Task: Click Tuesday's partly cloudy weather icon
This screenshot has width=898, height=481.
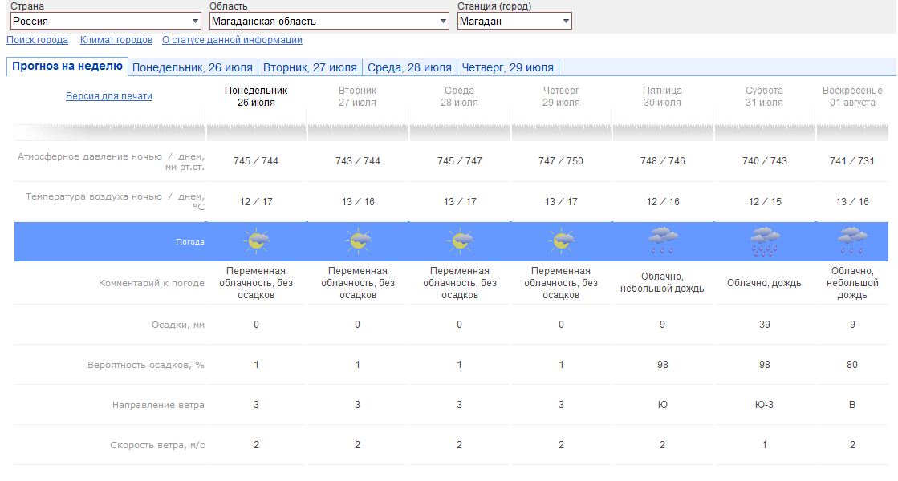Action: pyautogui.click(x=358, y=241)
